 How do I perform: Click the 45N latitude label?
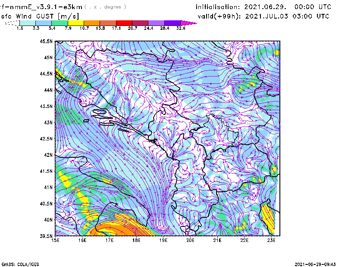(x=48, y=57)
